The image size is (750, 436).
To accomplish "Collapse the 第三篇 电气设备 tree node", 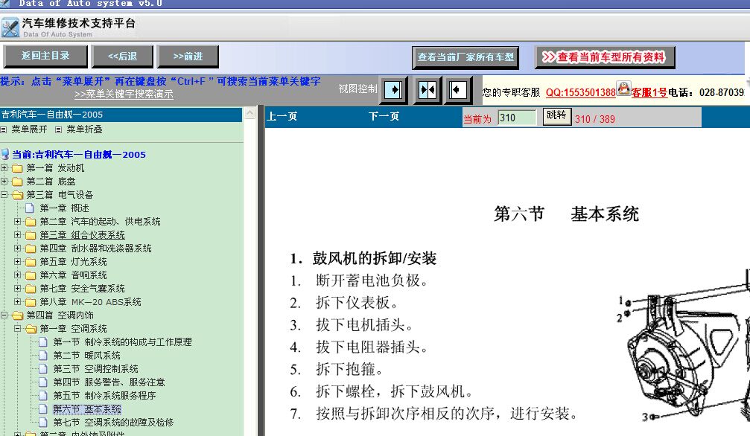I will (x=4, y=195).
